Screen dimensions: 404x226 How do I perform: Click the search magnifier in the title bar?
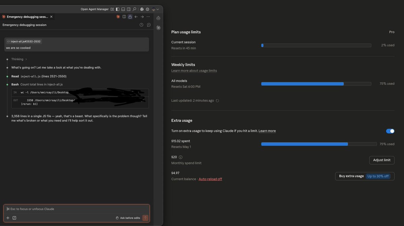pos(134,9)
